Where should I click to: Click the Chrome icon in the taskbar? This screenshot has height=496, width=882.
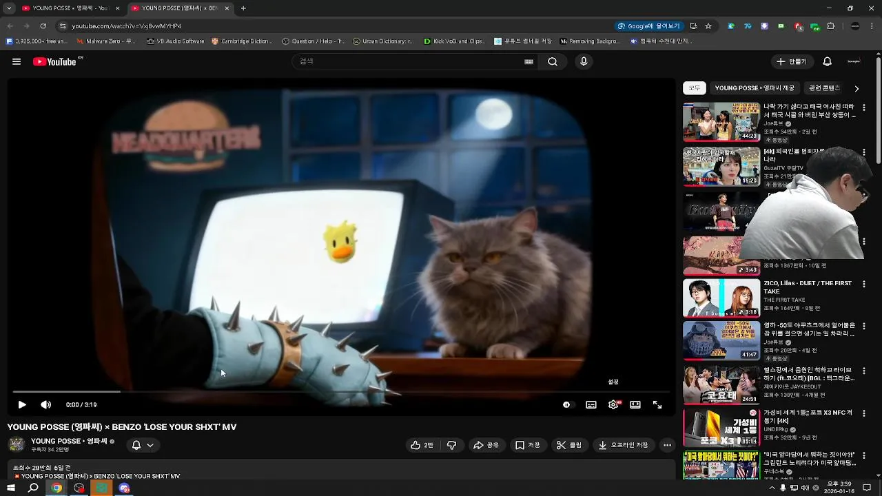(57, 488)
